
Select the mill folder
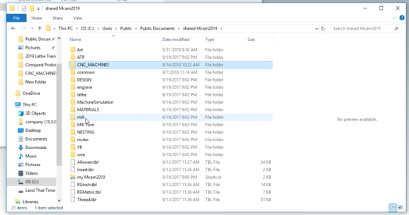171,117
